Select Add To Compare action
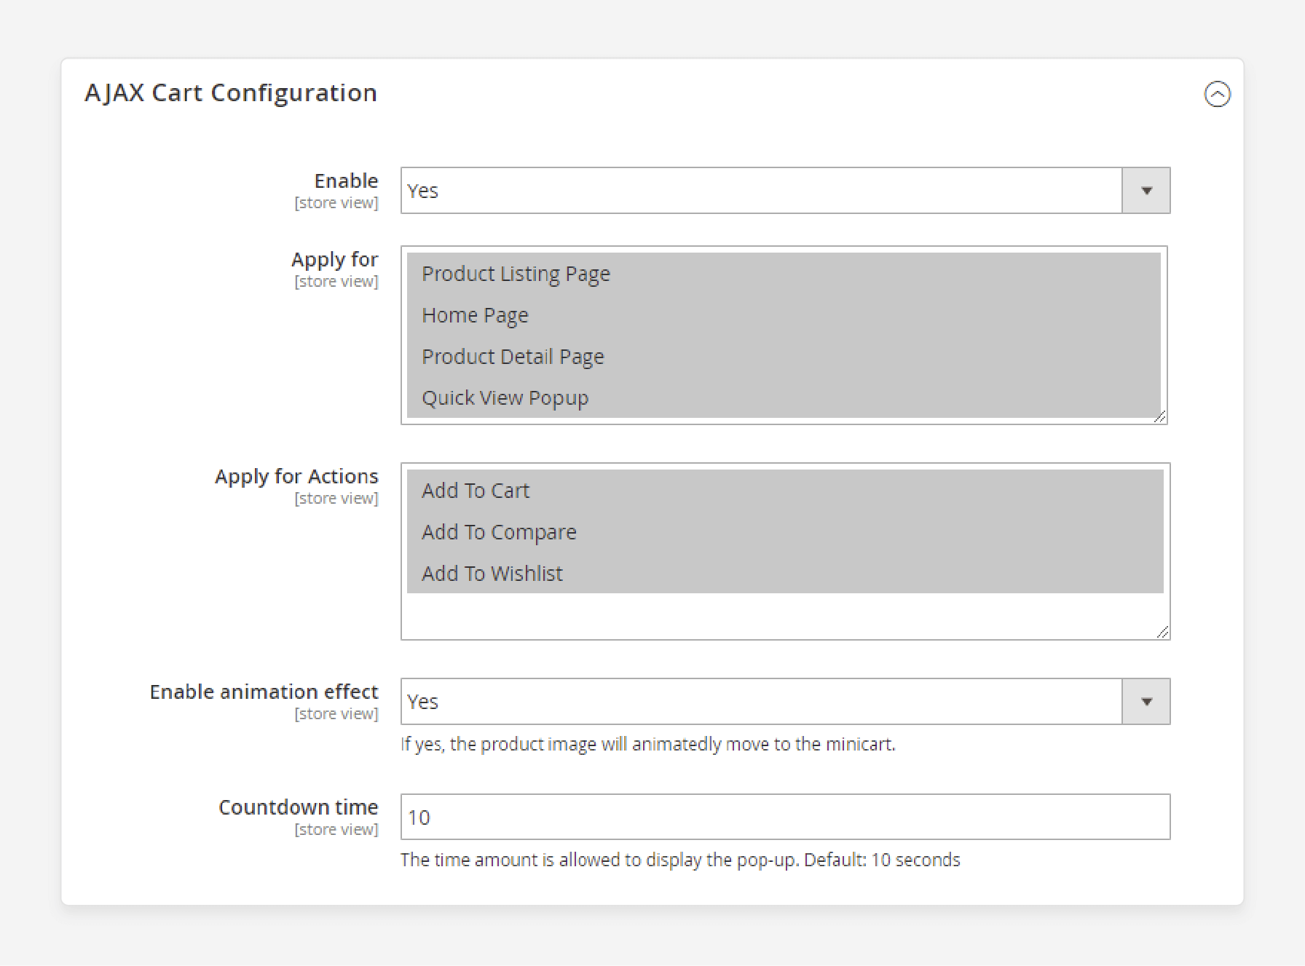Screen dimensions: 1305x966 [x=785, y=532]
